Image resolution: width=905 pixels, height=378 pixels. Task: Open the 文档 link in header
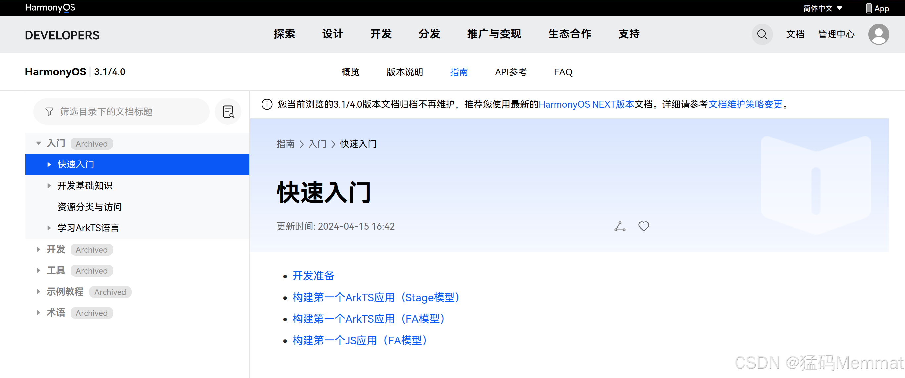(x=795, y=34)
